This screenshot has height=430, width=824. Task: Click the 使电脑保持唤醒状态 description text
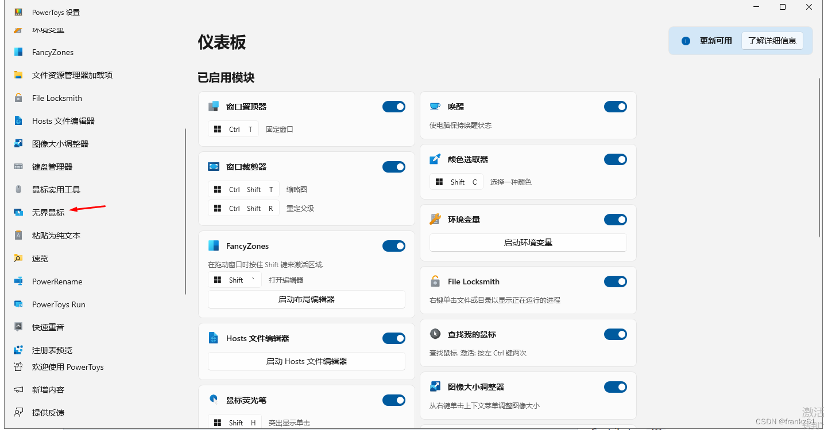(461, 125)
